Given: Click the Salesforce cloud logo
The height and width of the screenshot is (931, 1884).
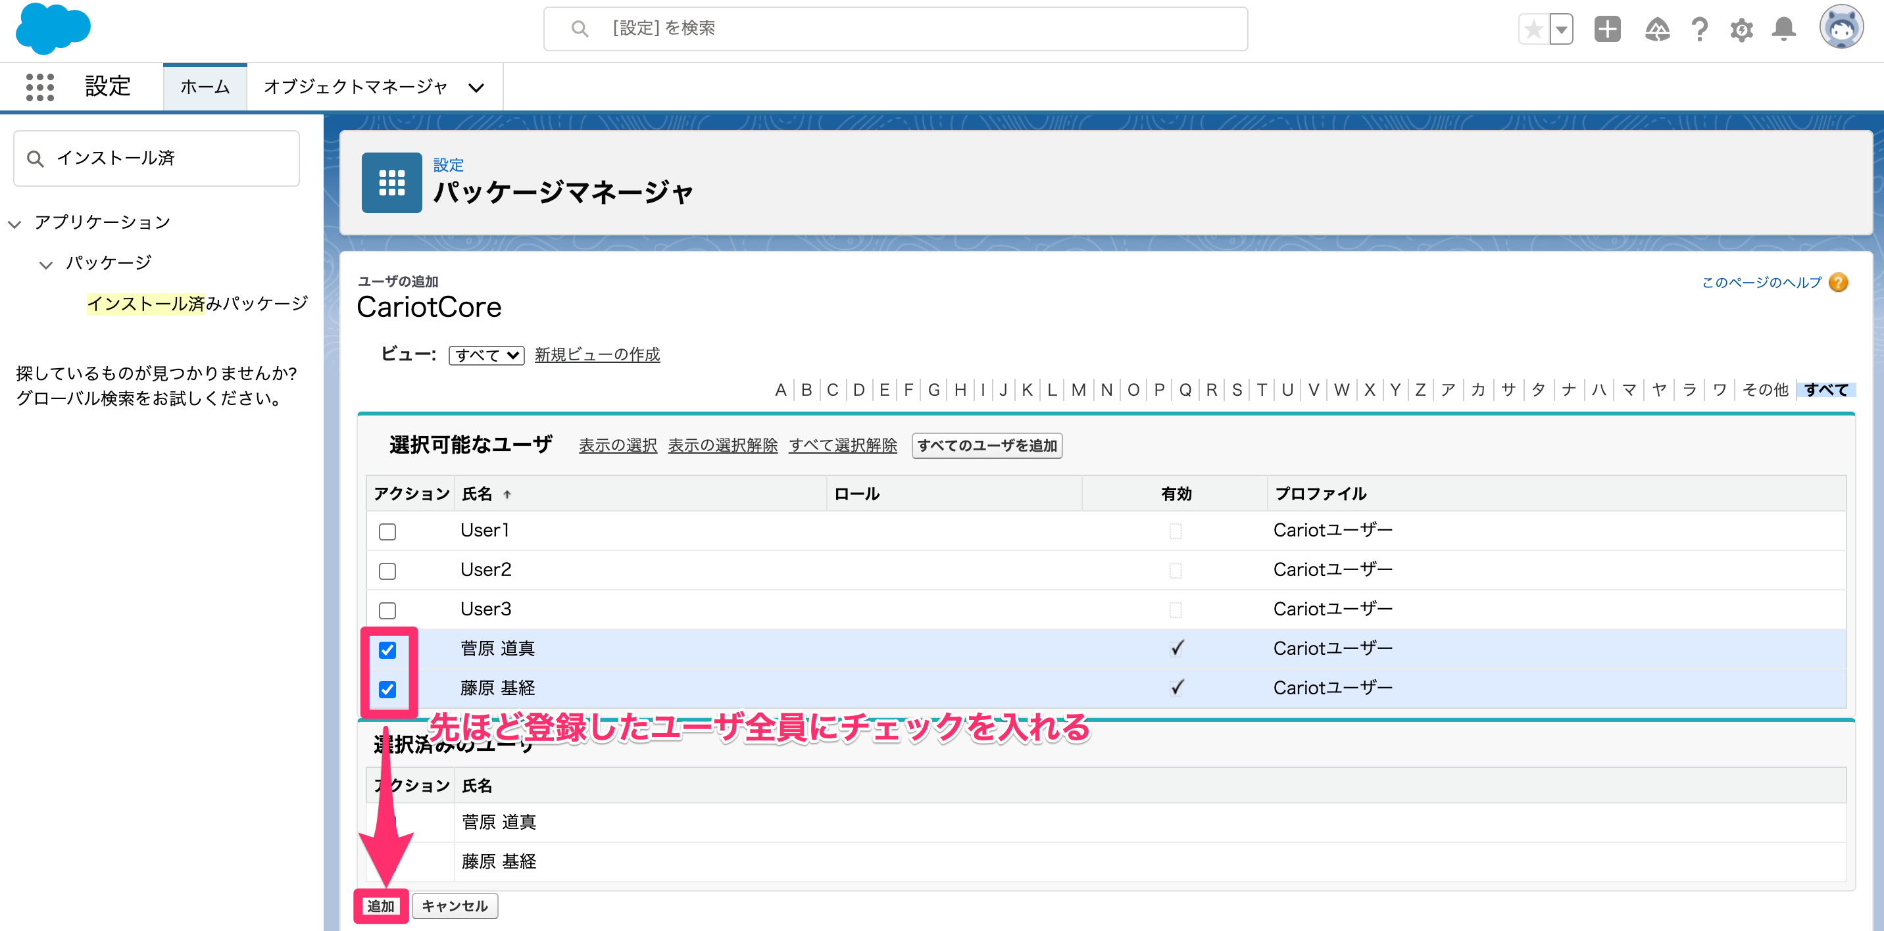Looking at the screenshot, I should [x=53, y=28].
